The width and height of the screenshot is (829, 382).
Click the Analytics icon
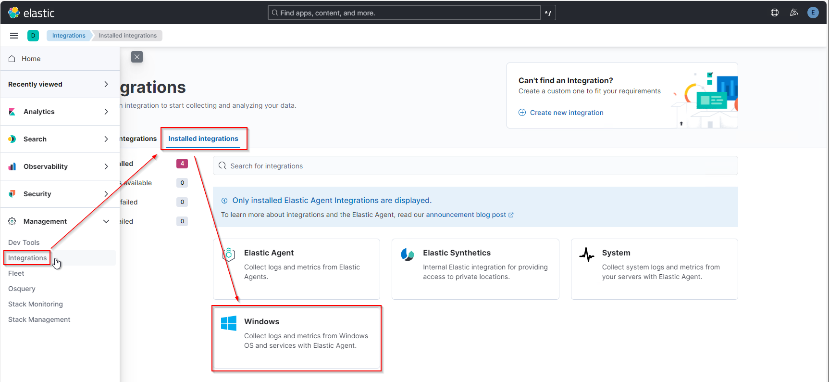(x=12, y=112)
